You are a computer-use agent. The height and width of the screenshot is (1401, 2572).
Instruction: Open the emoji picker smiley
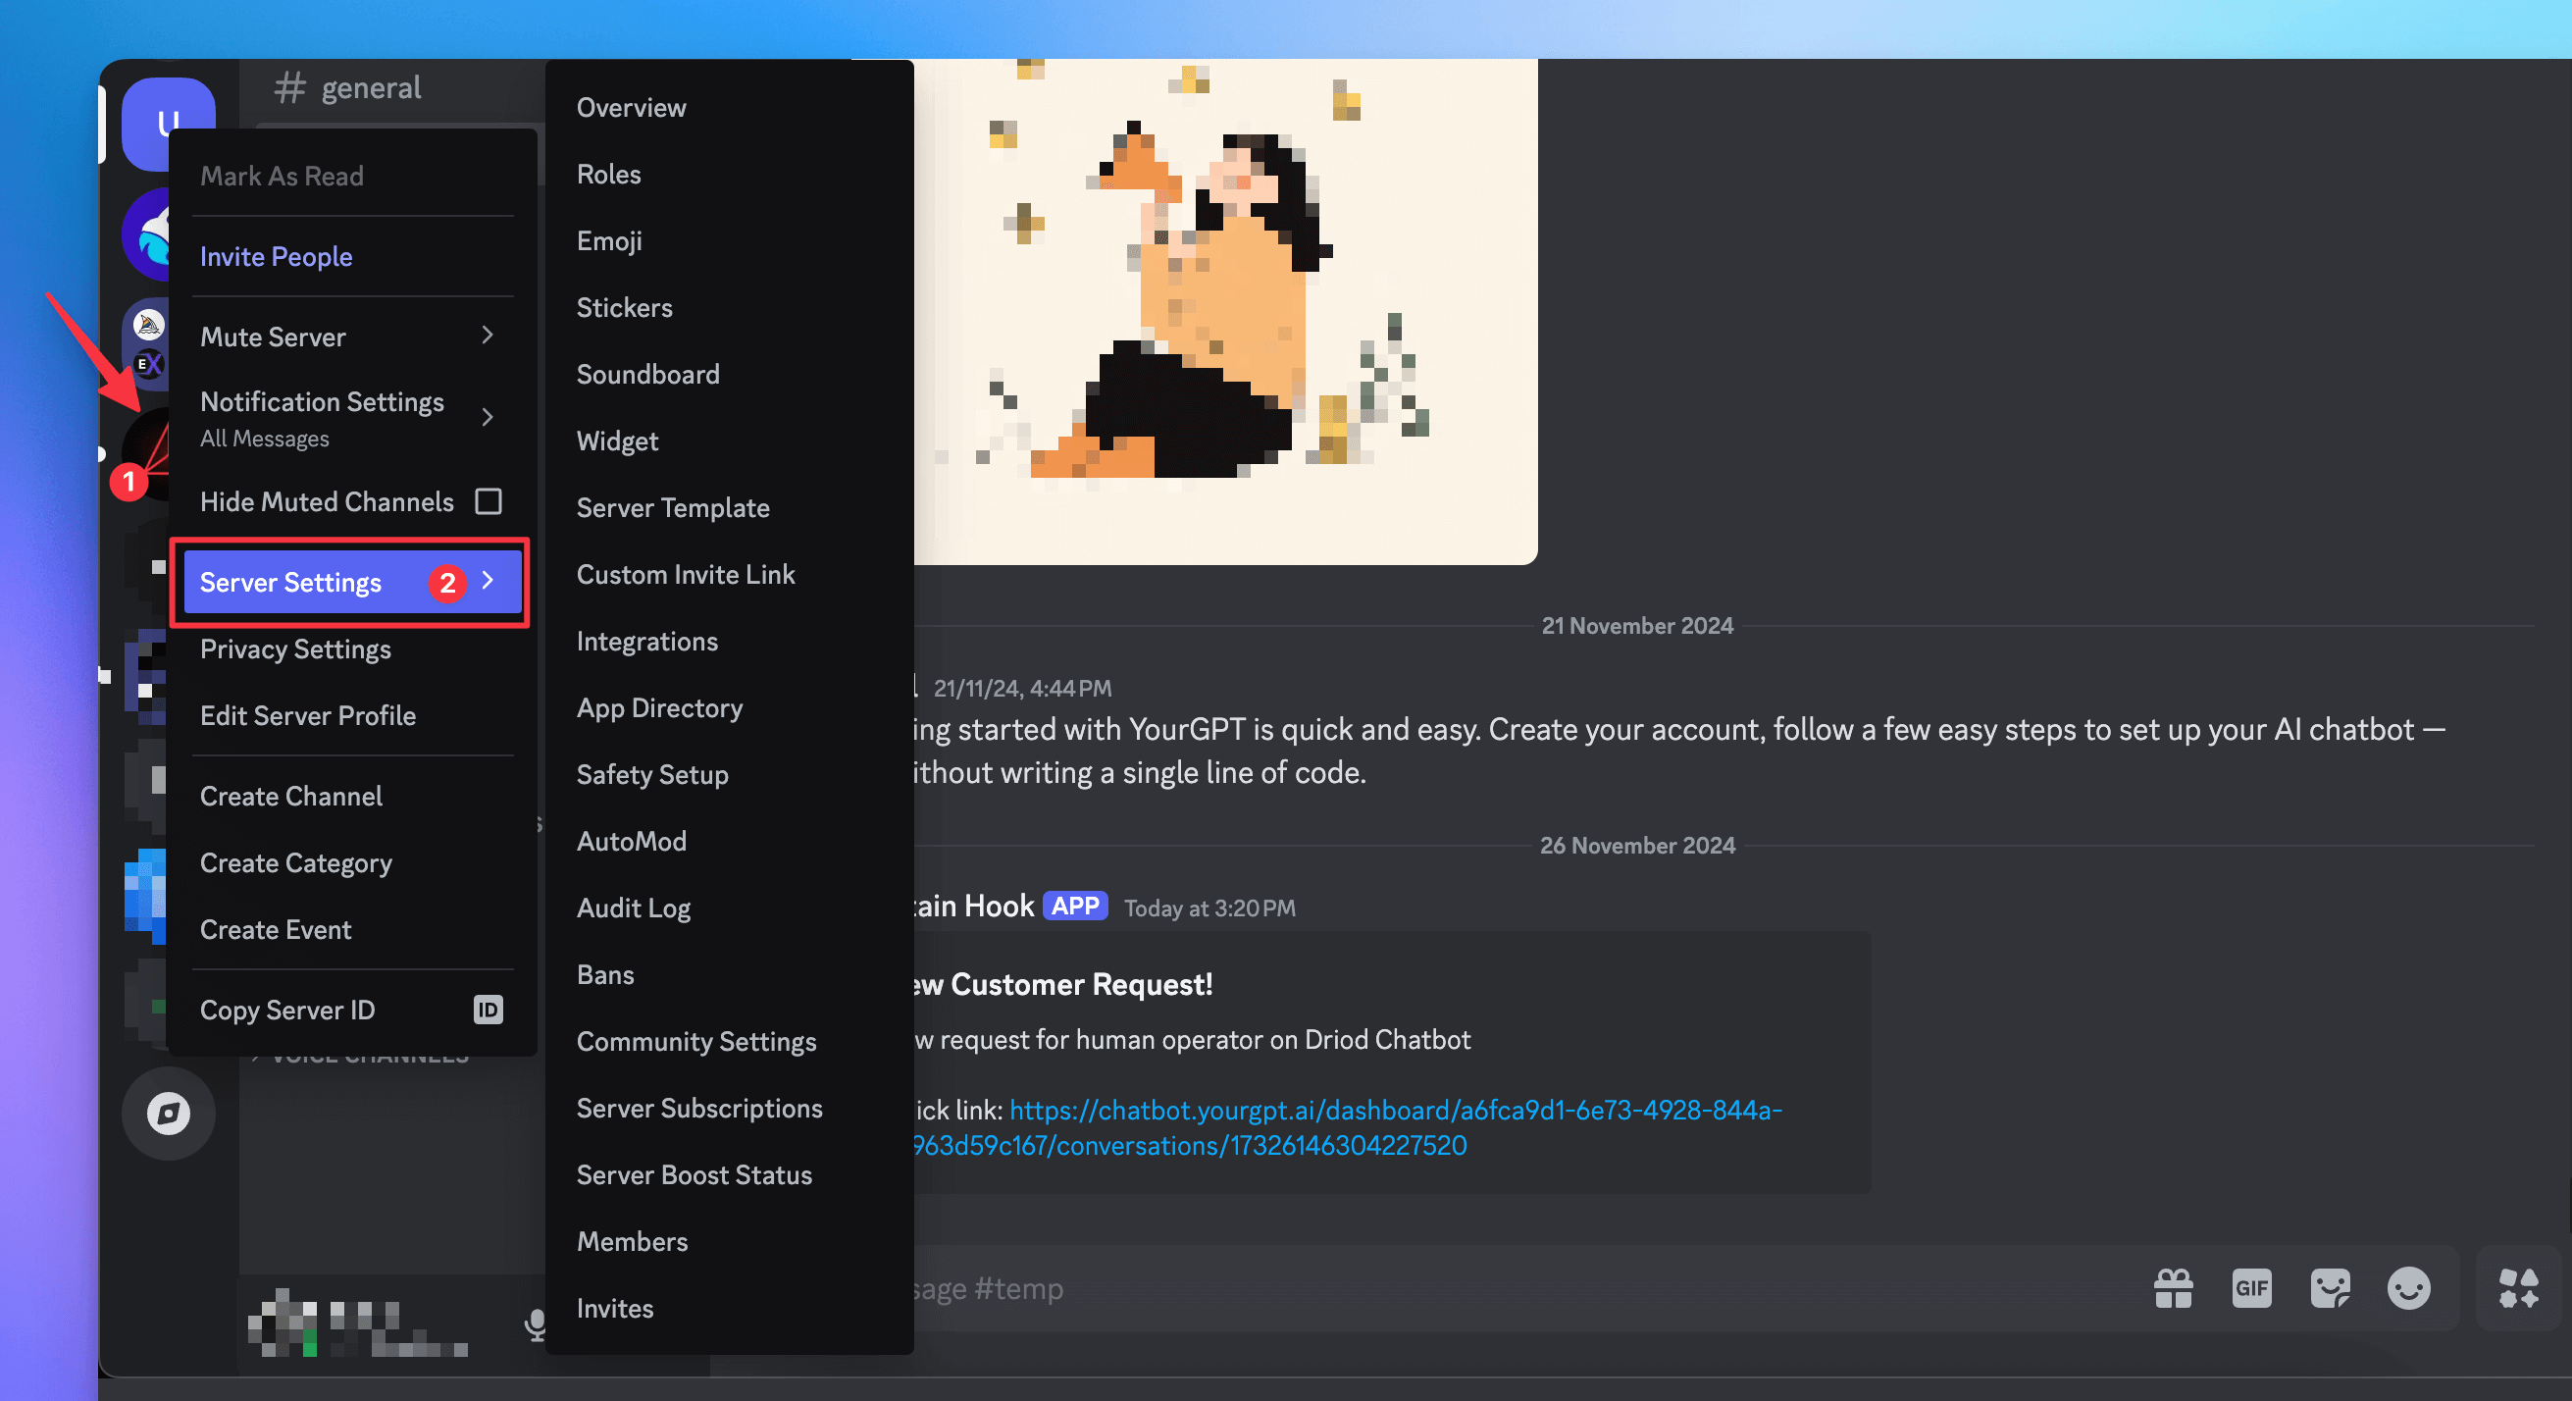click(2408, 1287)
